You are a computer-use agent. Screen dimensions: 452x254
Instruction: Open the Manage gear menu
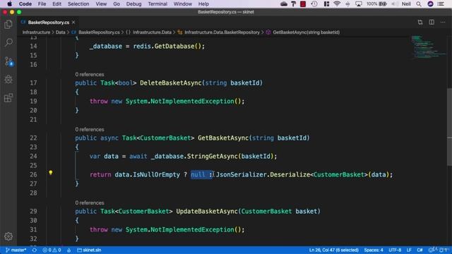(8, 236)
